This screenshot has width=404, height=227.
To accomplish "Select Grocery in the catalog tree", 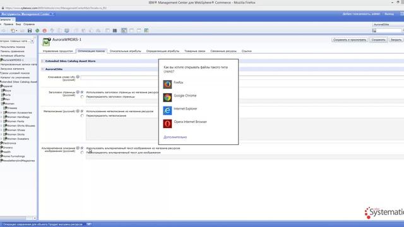I will pyautogui.click(x=8, y=148).
